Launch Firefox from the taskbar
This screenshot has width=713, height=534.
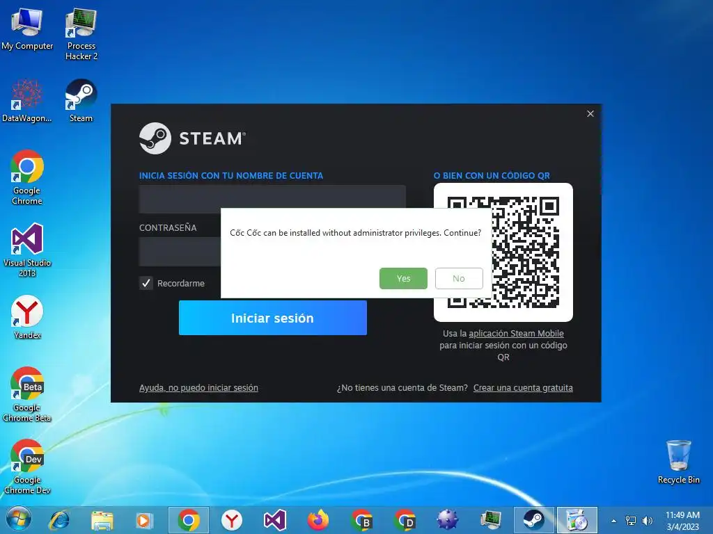coord(318,520)
